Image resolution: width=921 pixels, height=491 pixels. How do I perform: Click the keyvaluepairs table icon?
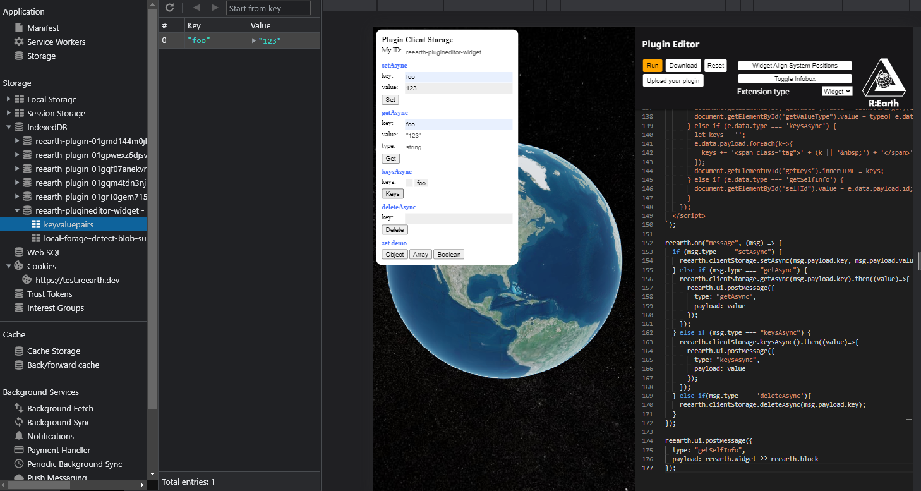click(36, 224)
